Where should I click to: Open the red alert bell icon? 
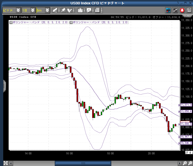pyautogui.click(x=182, y=10)
